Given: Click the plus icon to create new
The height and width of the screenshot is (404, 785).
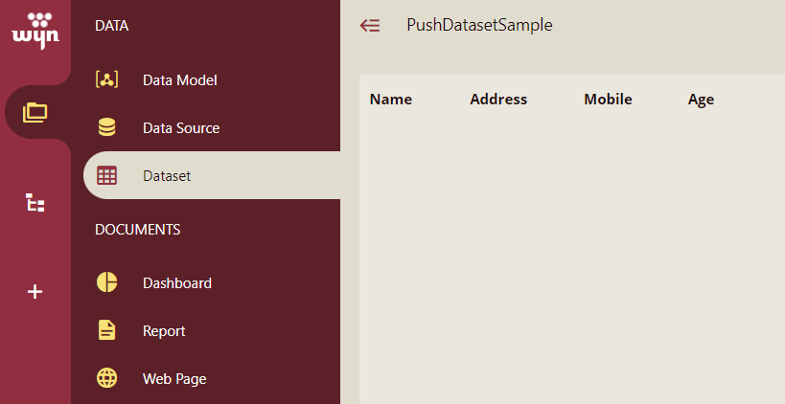Looking at the screenshot, I should [x=35, y=292].
